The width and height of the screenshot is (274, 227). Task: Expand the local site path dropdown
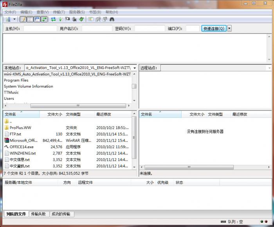[x=134, y=68]
